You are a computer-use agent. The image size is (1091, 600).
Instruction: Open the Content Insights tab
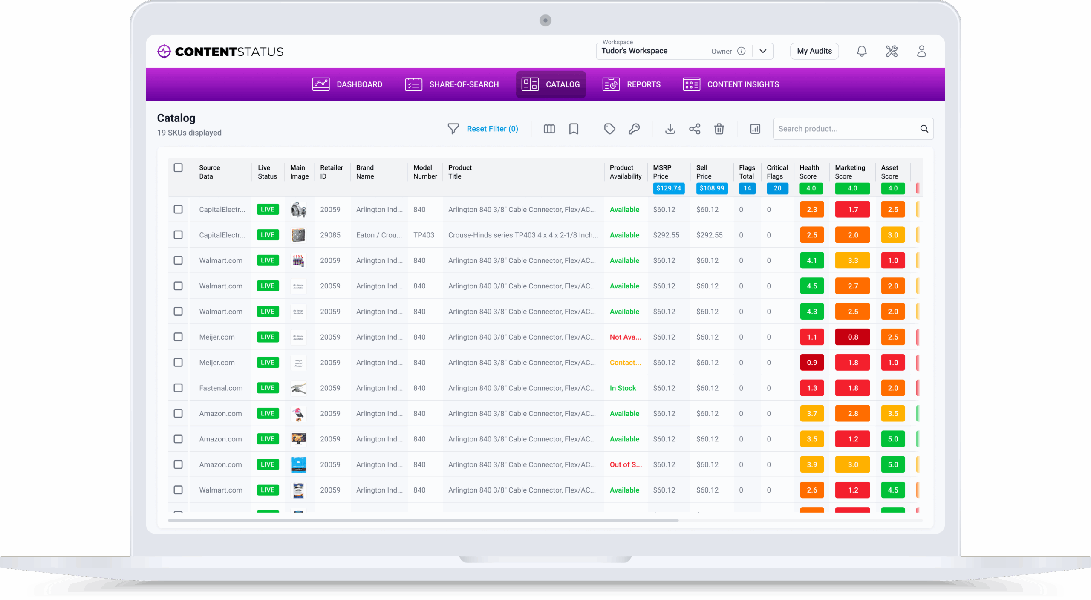(x=731, y=84)
